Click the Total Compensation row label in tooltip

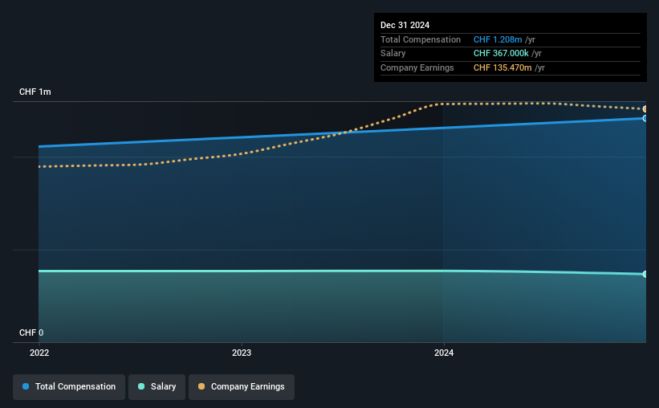[x=421, y=39]
